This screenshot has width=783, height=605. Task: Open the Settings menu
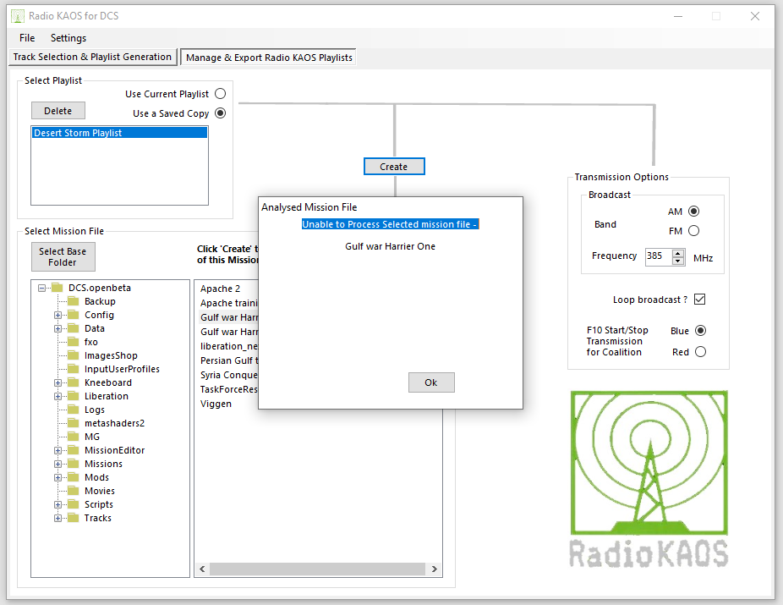coord(68,38)
